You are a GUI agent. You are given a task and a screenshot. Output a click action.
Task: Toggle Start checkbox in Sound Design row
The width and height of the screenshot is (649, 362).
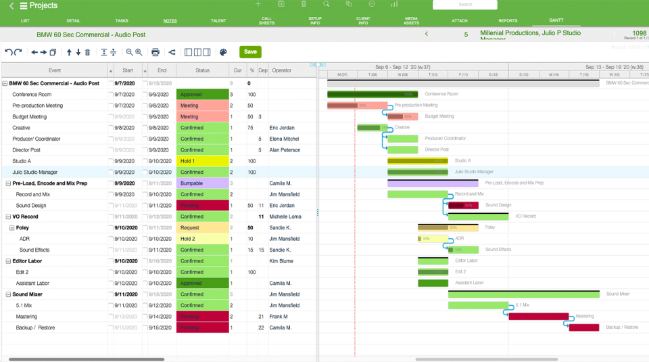coord(111,206)
